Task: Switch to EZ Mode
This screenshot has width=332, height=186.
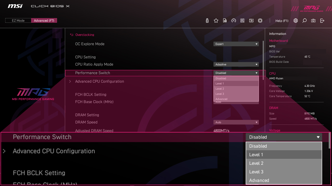Action: pos(18,21)
